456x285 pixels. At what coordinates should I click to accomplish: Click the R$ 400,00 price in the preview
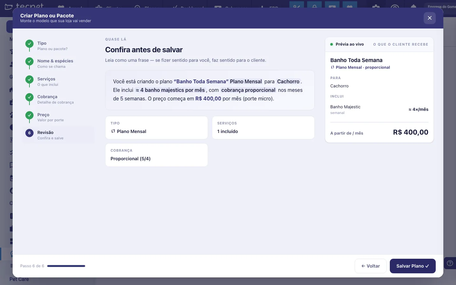click(x=411, y=132)
